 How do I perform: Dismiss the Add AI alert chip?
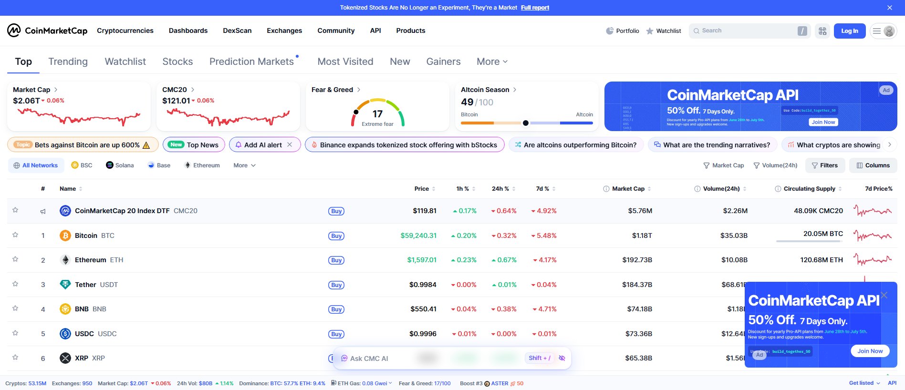pos(290,144)
